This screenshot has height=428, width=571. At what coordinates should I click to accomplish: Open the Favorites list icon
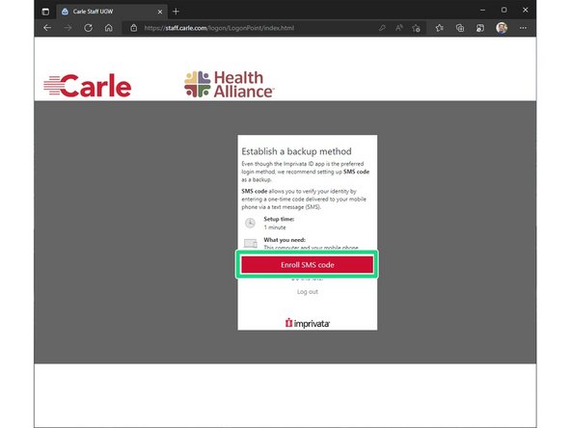(440, 28)
